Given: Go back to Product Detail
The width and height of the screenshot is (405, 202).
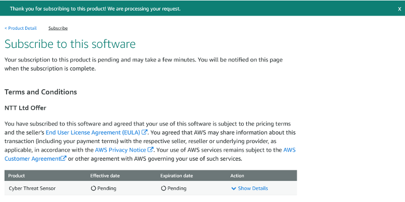Looking at the screenshot, I should (21, 28).
